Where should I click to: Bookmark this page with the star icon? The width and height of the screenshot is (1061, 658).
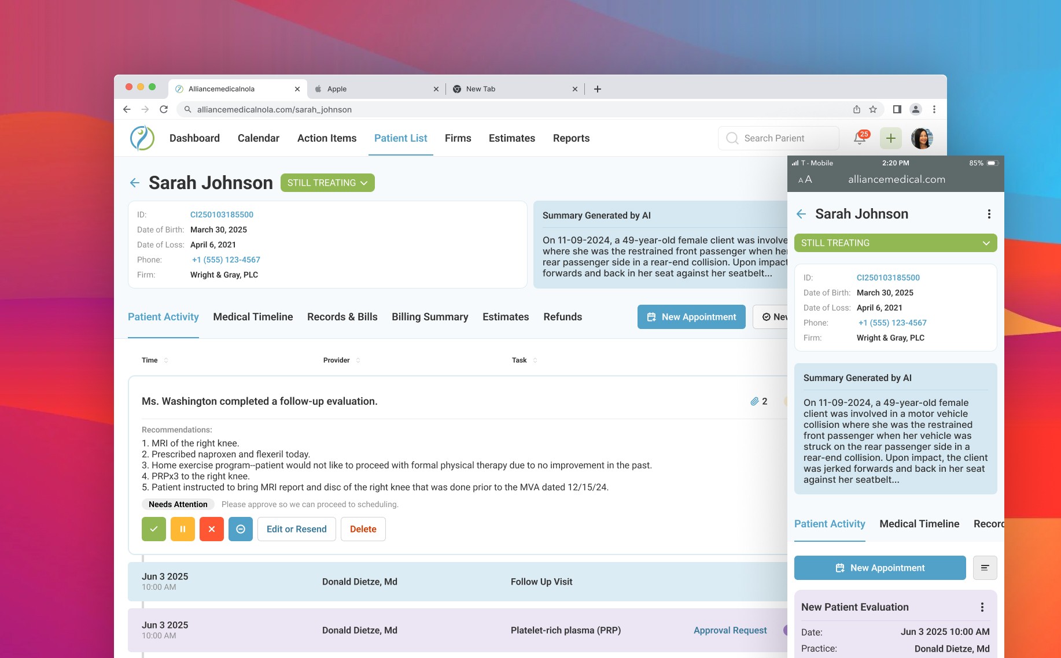click(x=873, y=109)
